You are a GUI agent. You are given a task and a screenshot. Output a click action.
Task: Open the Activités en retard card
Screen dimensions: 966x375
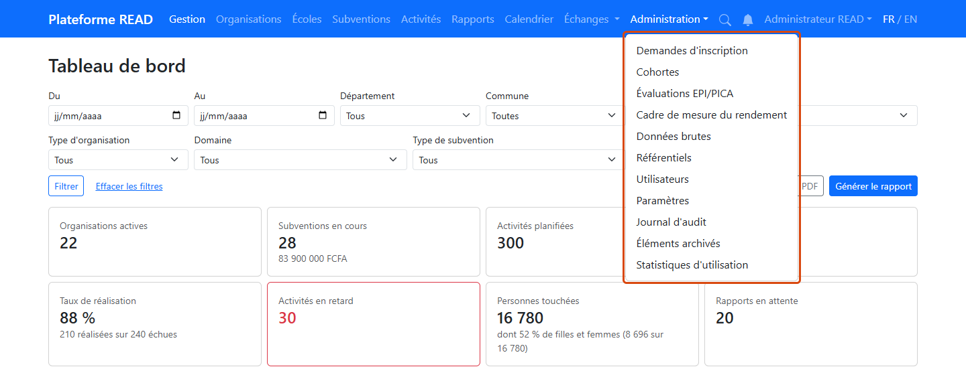coord(374,324)
